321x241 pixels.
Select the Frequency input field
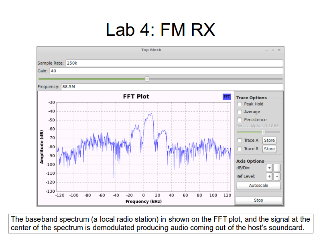tap(172, 87)
